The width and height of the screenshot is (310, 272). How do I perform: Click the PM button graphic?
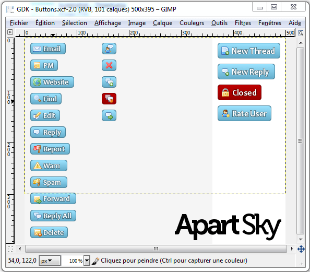click(x=44, y=65)
